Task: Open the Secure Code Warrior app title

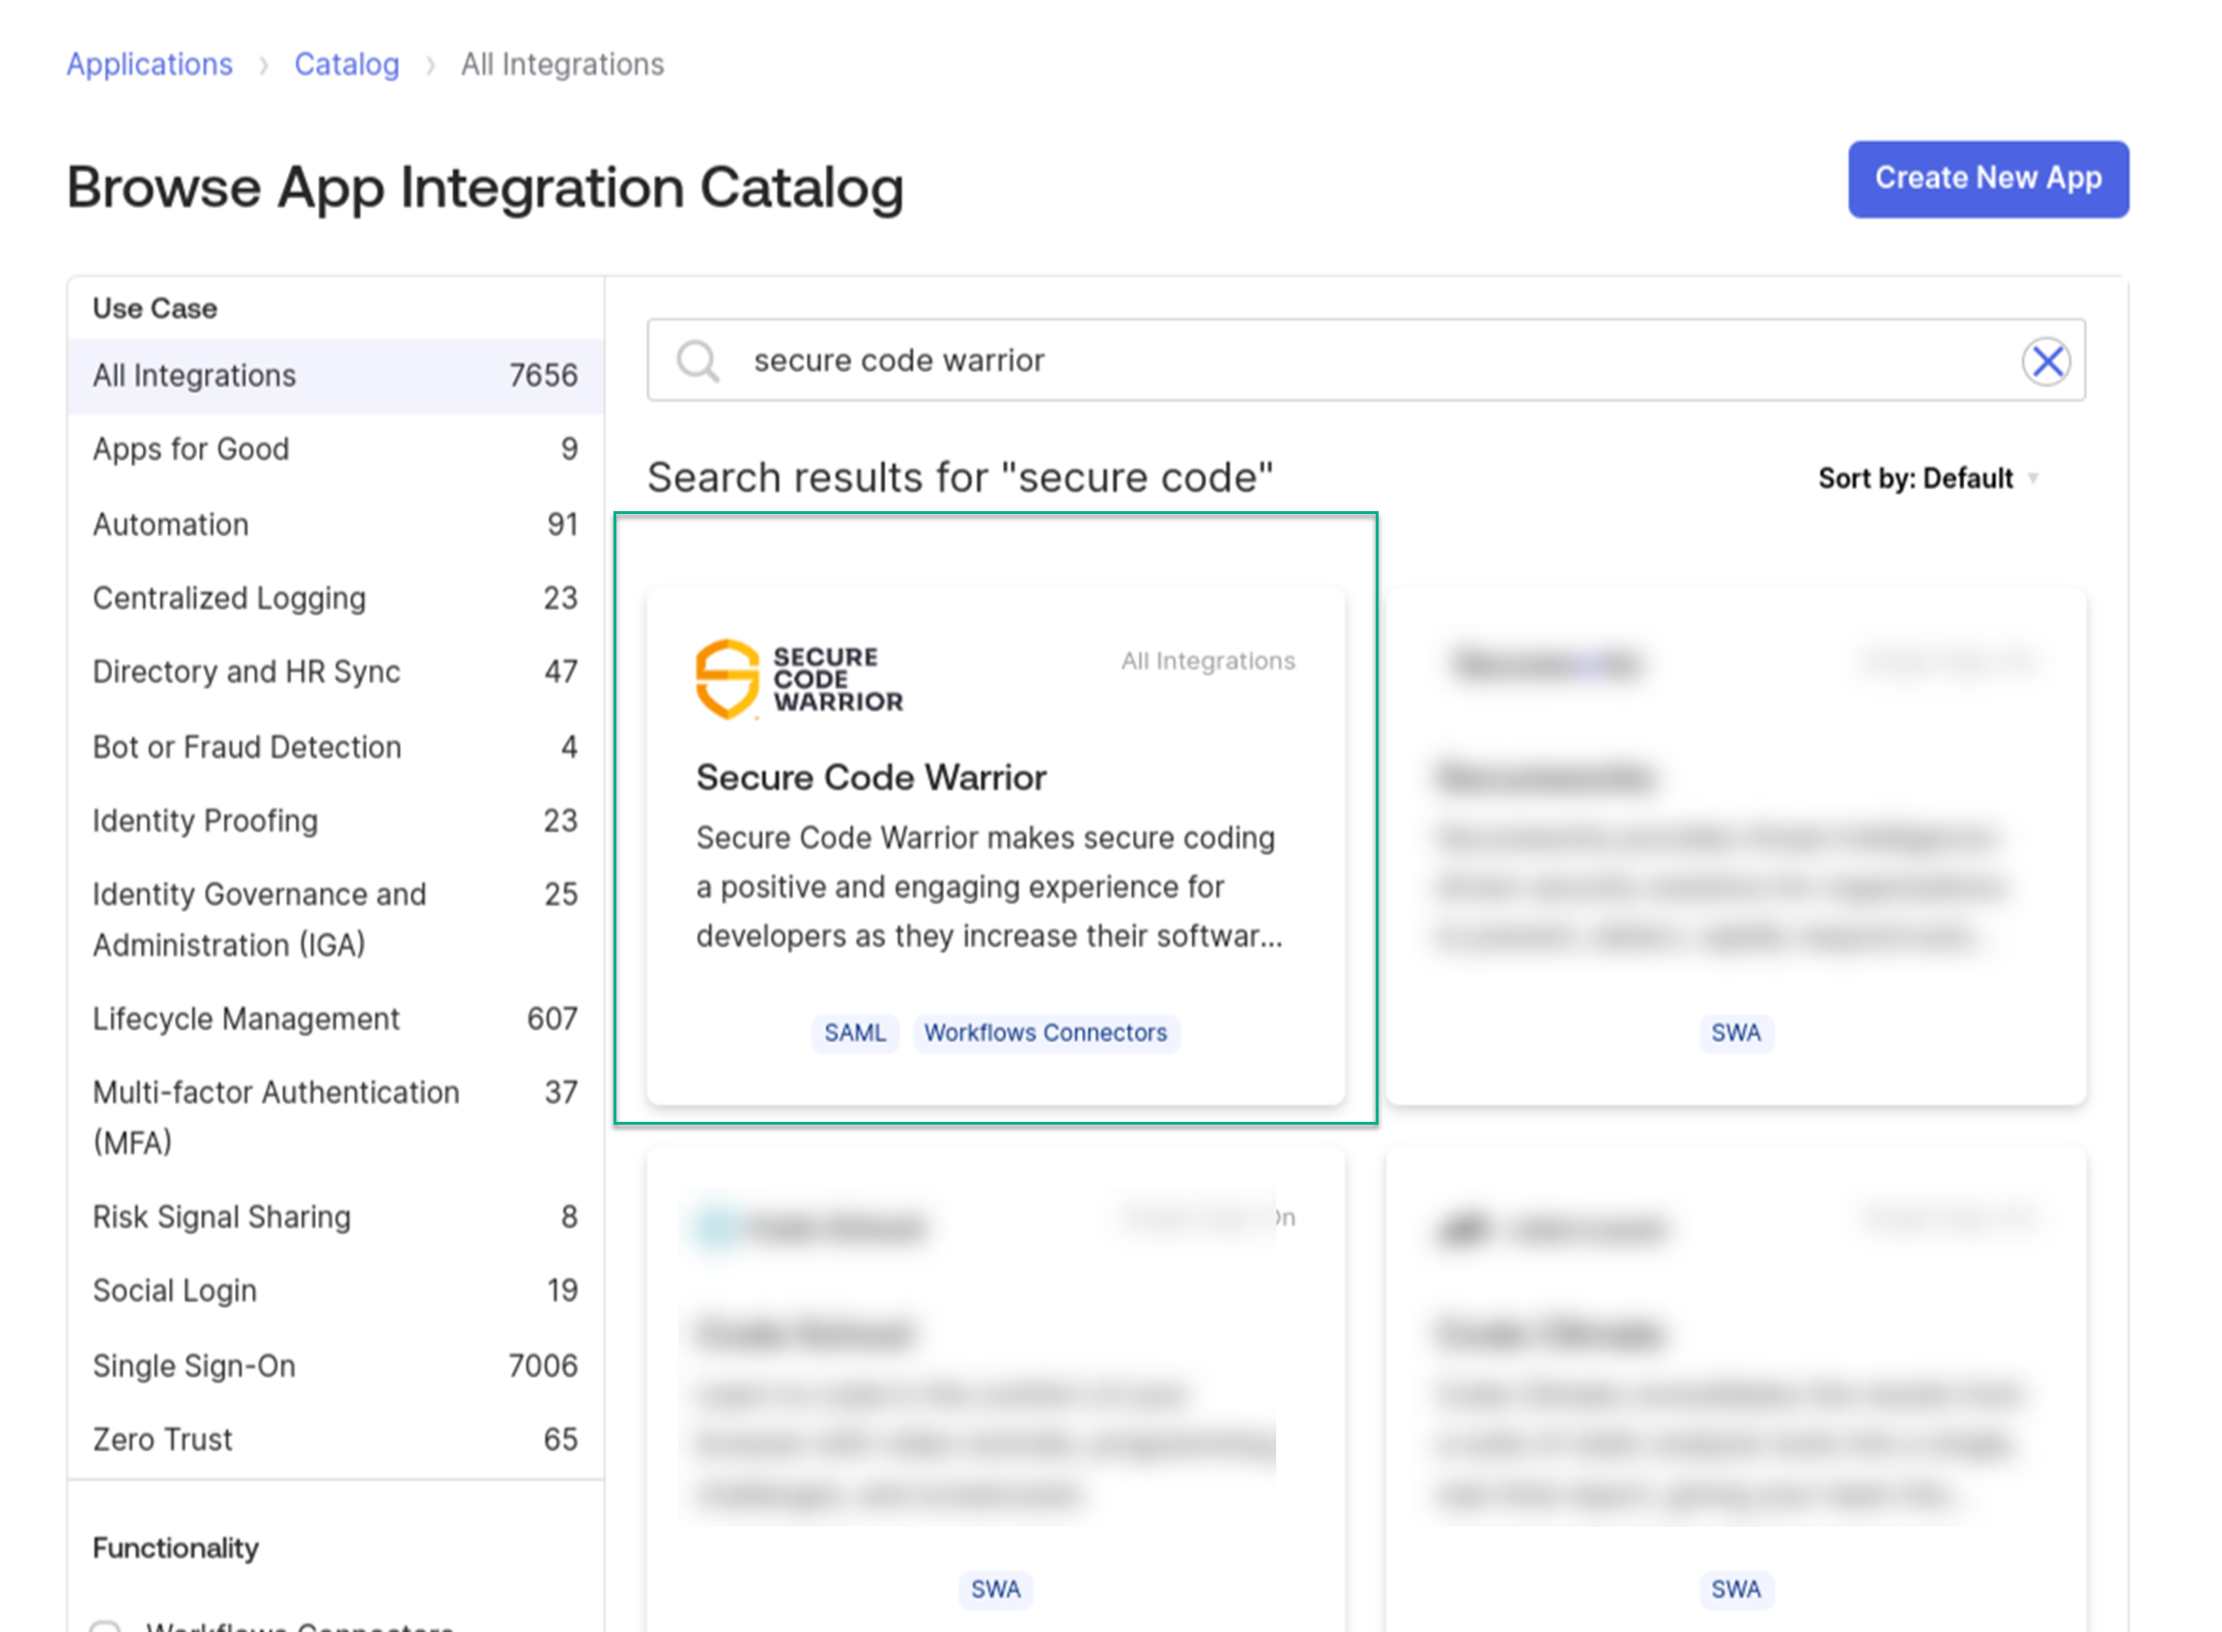Action: [871, 779]
